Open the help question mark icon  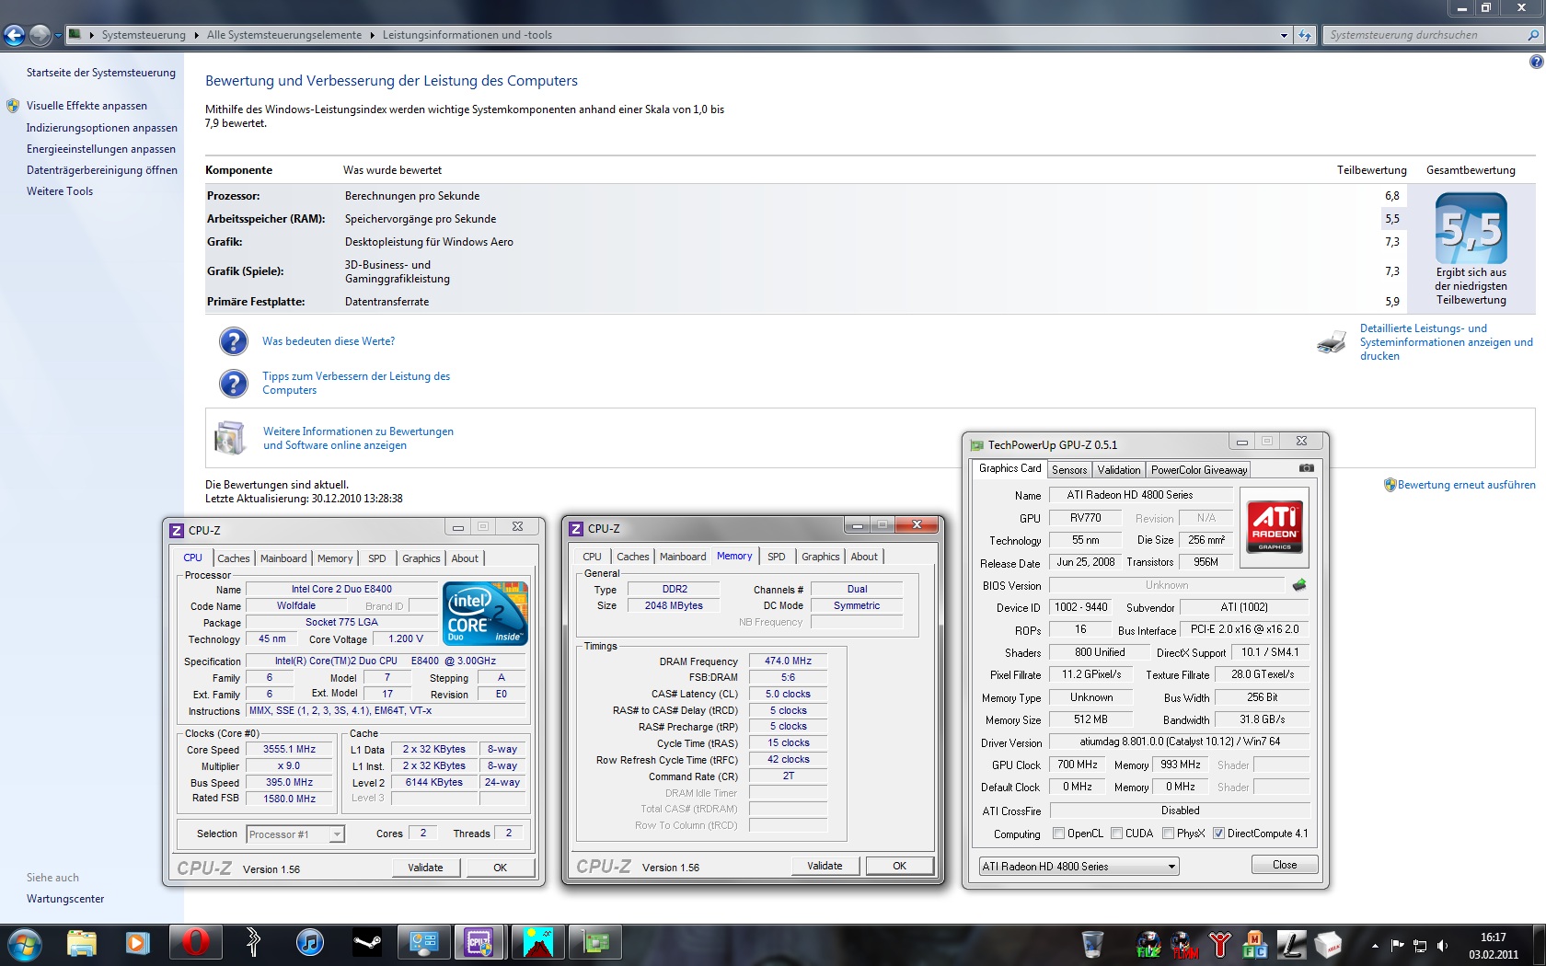(1536, 62)
